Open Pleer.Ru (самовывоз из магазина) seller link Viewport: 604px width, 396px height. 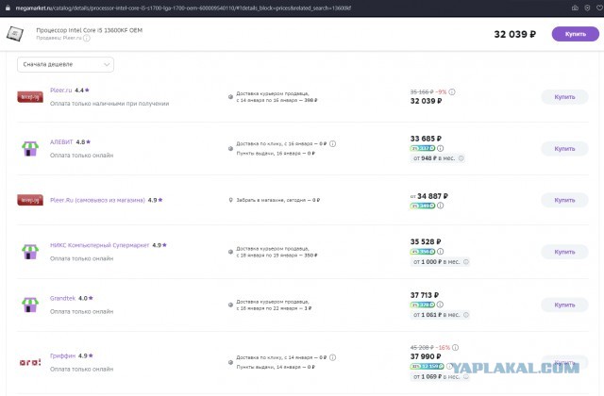coord(97,200)
